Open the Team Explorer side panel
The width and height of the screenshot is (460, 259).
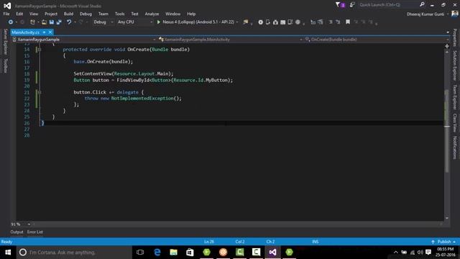coord(455,97)
